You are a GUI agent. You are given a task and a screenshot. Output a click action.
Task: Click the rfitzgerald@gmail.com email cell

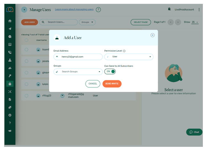pyautogui.click(x=76, y=96)
